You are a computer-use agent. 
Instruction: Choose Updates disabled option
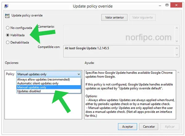click(49, 91)
